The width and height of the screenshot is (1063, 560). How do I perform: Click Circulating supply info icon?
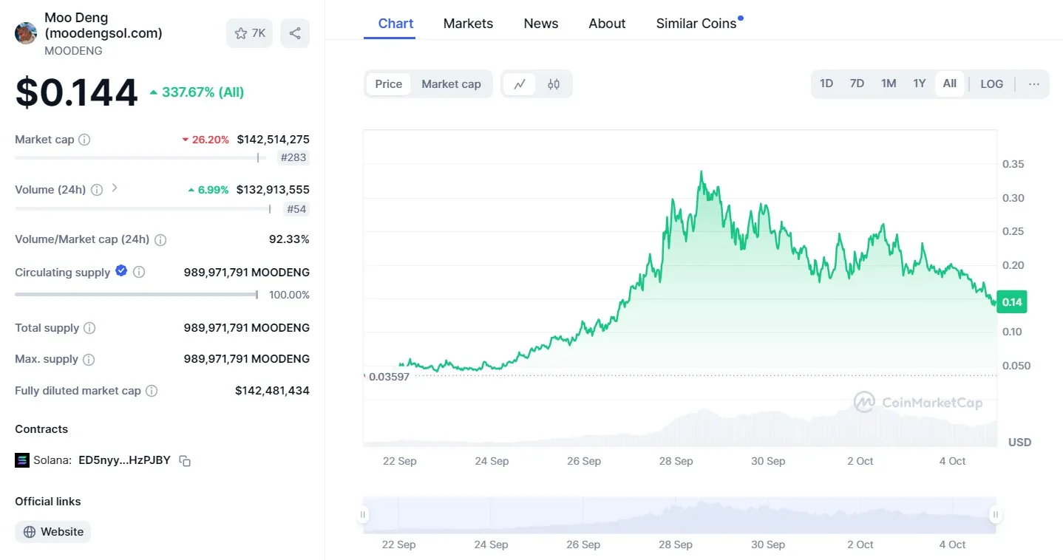tap(139, 272)
